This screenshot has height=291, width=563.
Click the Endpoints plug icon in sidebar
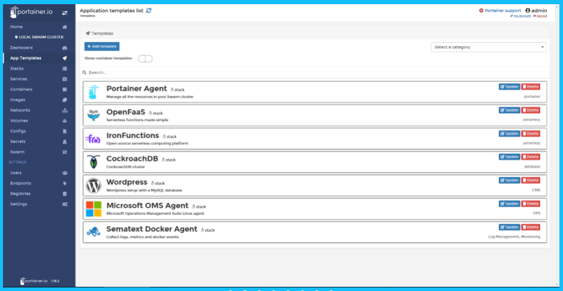click(65, 183)
